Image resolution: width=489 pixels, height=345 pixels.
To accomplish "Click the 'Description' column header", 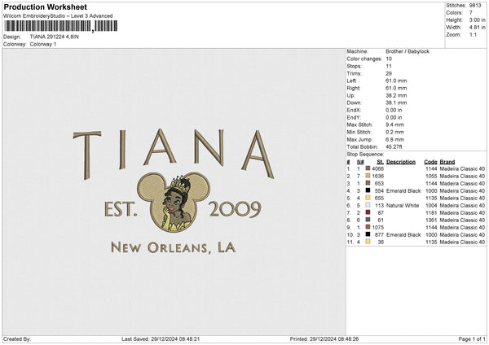I will point(401,162).
